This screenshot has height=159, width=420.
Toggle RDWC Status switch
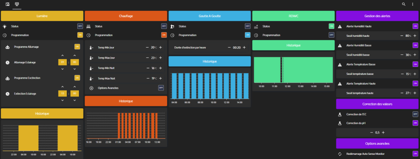(x=332, y=26)
